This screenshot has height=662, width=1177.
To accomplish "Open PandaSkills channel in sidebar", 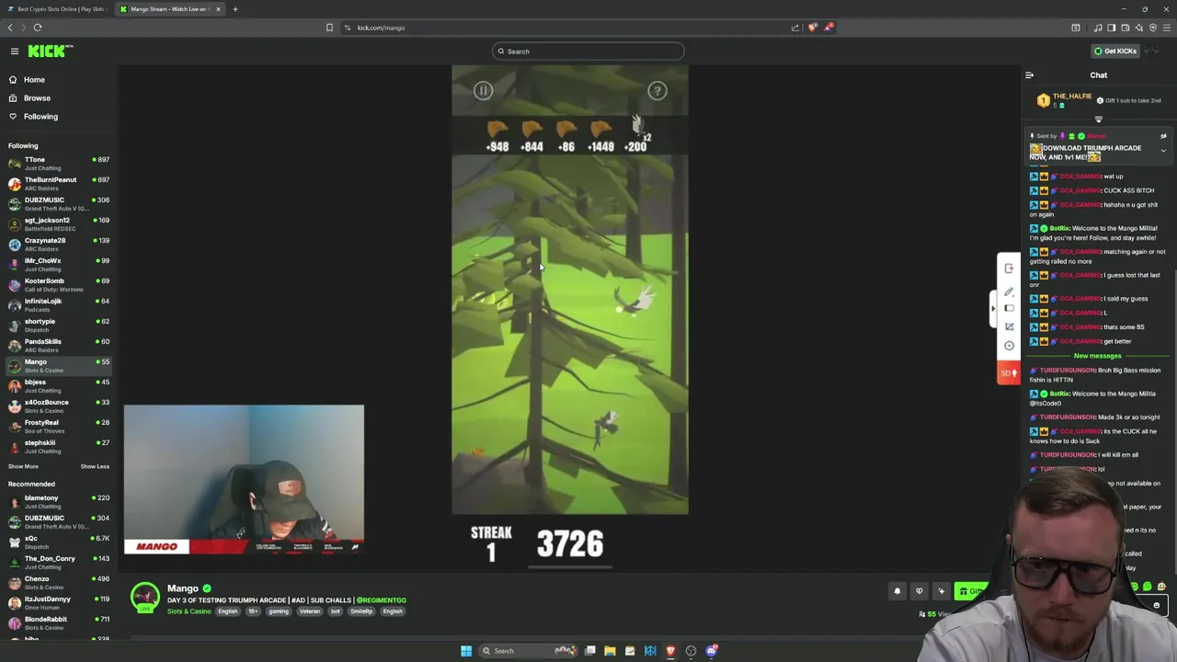I will (x=57, y=346).
